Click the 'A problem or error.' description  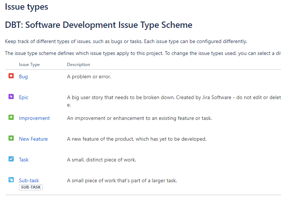point(89,77)
